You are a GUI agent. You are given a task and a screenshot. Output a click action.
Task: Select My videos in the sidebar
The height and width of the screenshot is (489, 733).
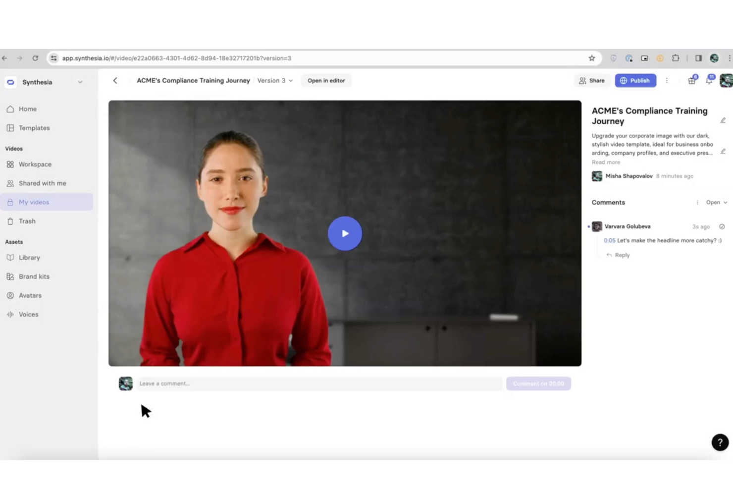tap(47, 202)
